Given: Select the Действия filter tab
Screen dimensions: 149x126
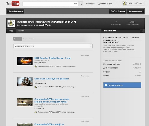Looking at the screenshot, I should point(18,39).
